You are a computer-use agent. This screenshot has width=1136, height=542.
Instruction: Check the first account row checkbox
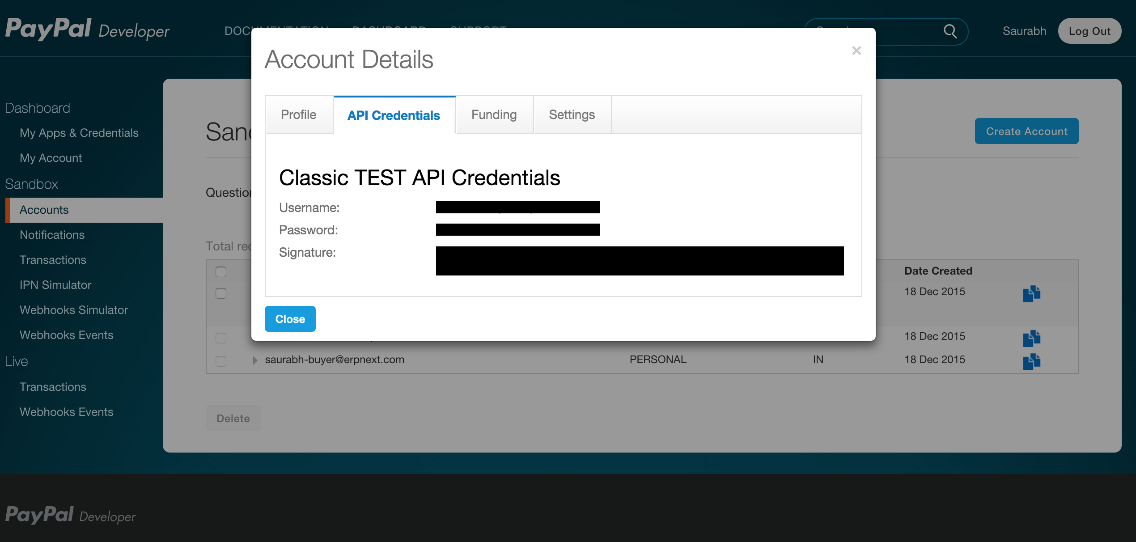[221, 293]
